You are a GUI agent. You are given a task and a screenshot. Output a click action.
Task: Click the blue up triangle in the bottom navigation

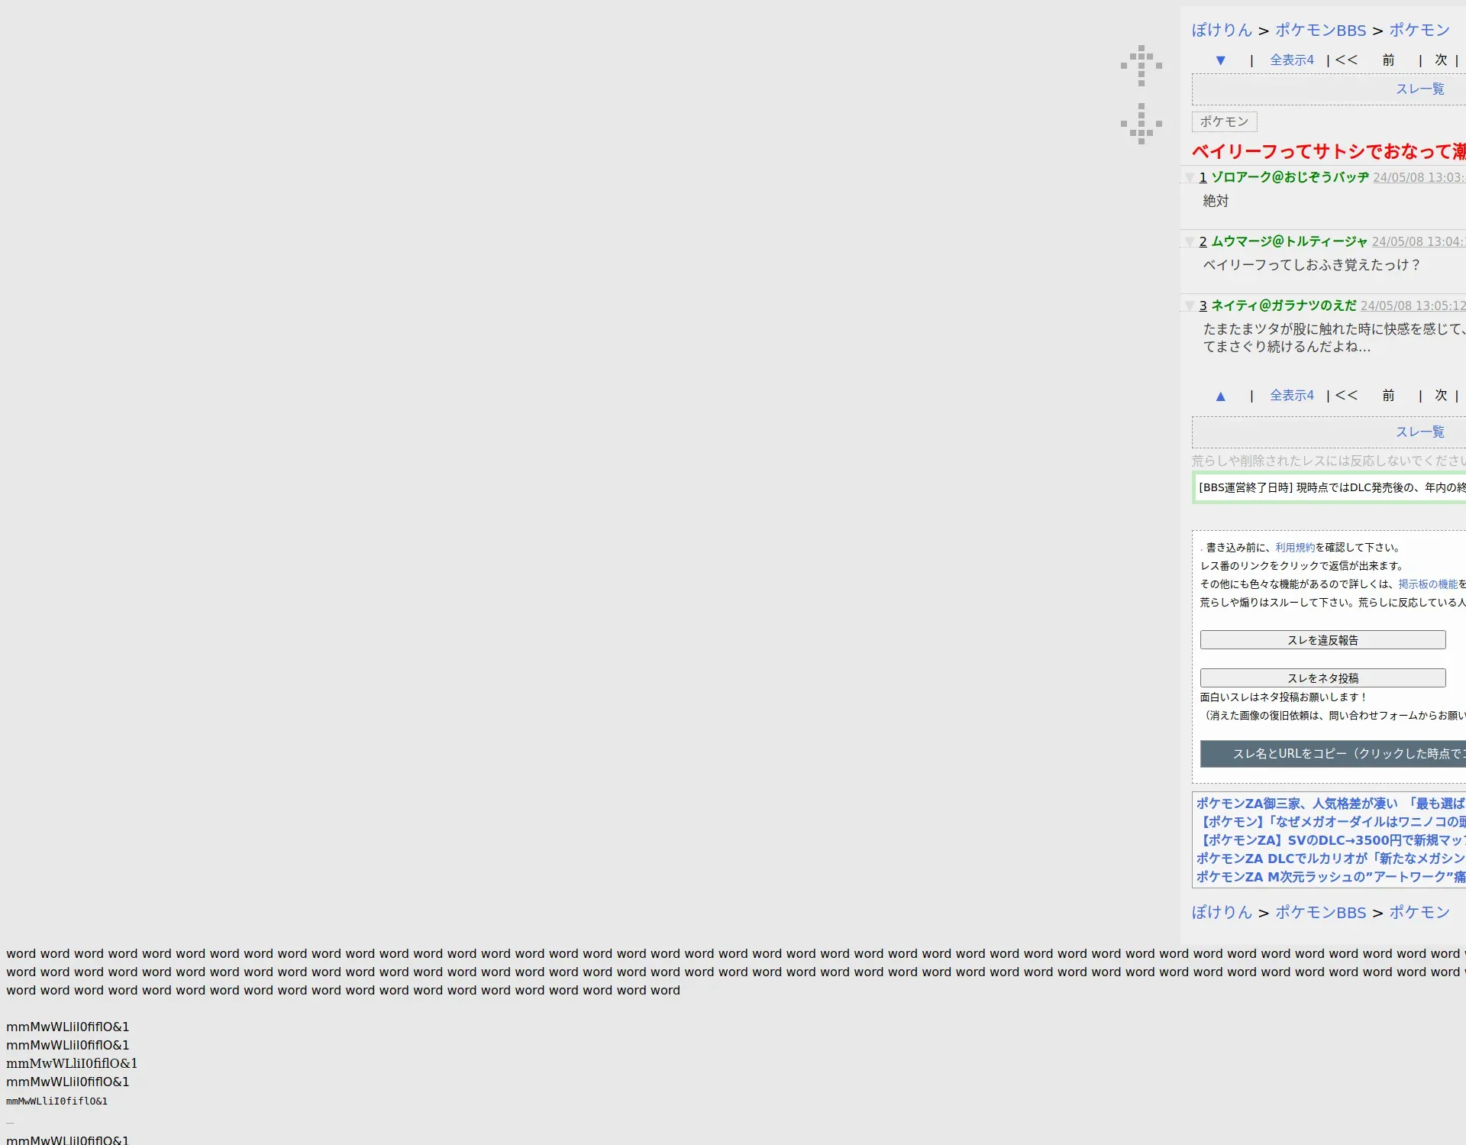click(x=1220, y=396)
